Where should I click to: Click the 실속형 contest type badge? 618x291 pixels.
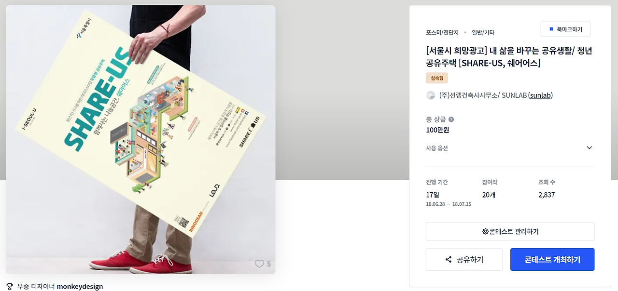[x=437, y=78]
